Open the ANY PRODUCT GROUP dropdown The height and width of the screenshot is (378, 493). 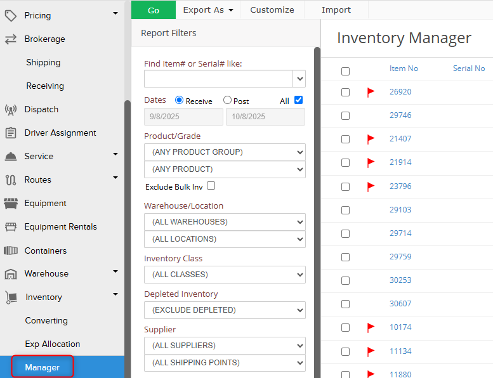[x=225, y=152]
